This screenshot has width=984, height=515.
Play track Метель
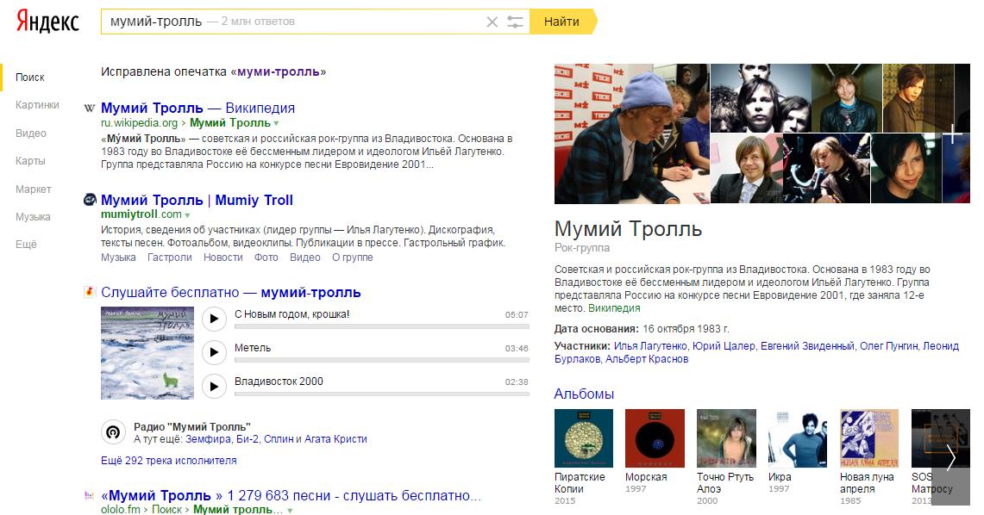214,352
